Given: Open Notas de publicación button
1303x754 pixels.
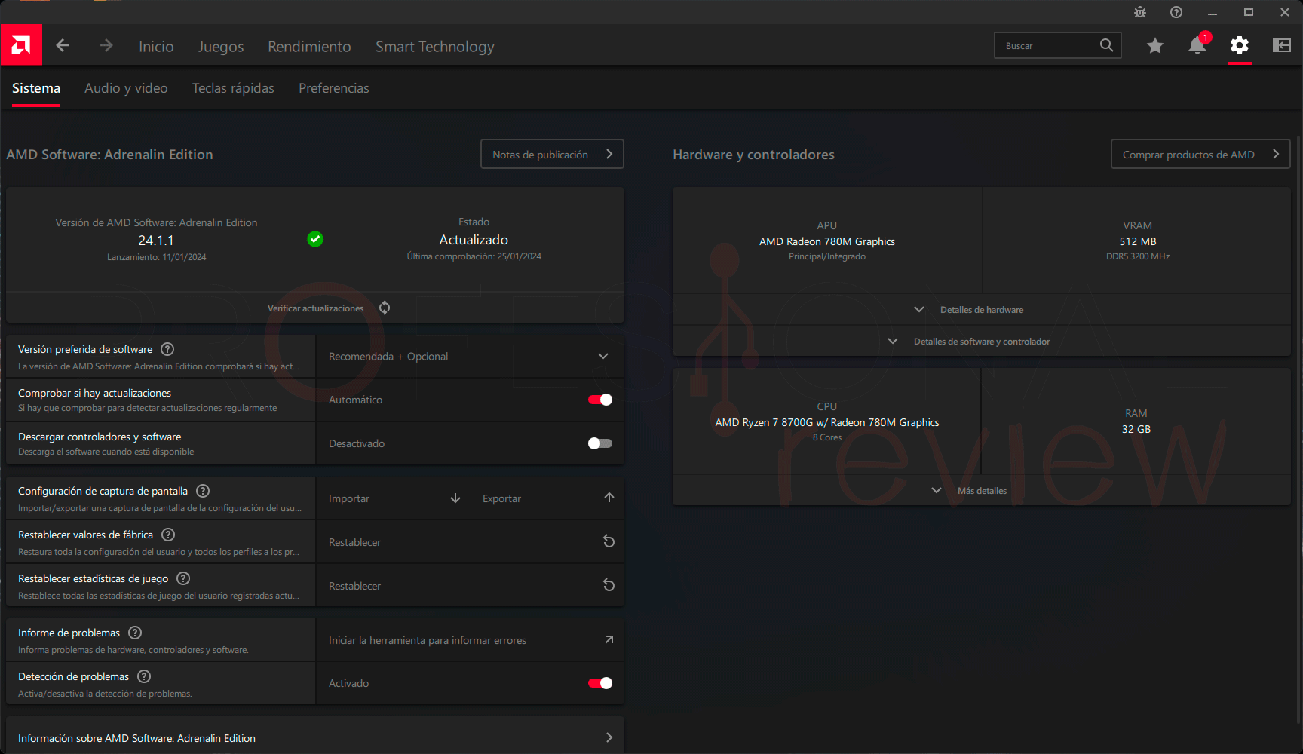Looking at the screenshot, I should 552,154.
